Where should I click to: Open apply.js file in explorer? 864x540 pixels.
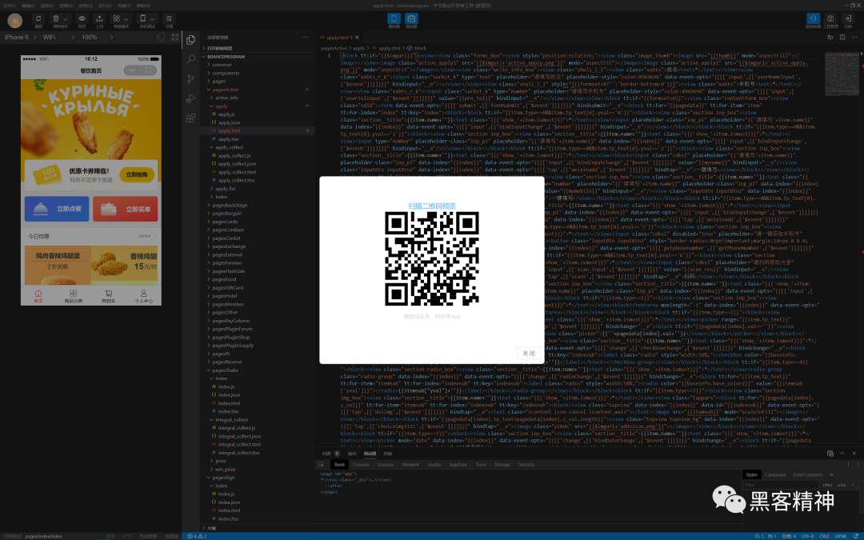point(226,114)
